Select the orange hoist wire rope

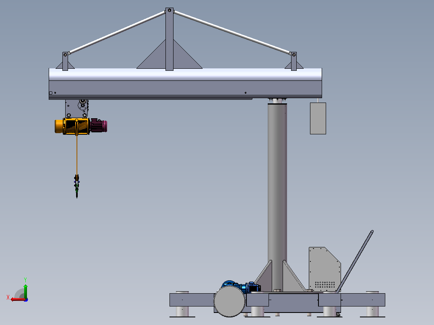click(x=77, y=155)
